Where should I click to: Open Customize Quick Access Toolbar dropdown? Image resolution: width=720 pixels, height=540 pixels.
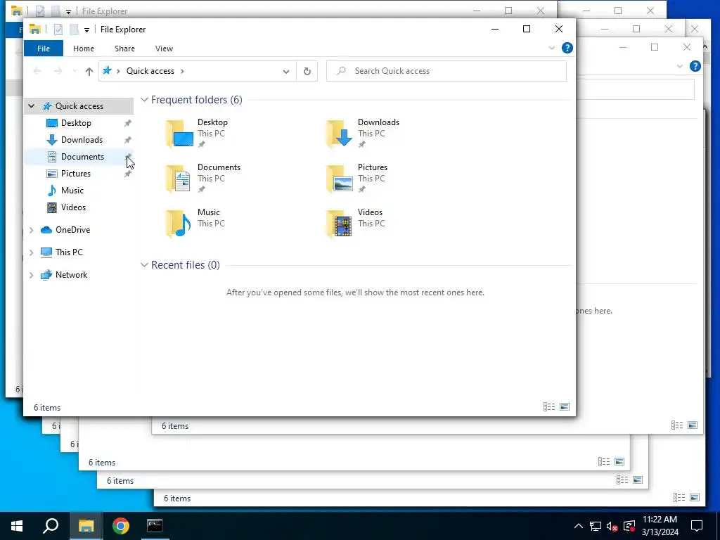[x=86, y=30]
